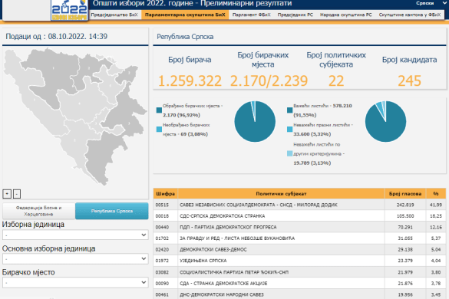Expand the Основна изборна јединица dropdown
The width and height of the screenshot is (449, 299).
(x=75, y=258)
